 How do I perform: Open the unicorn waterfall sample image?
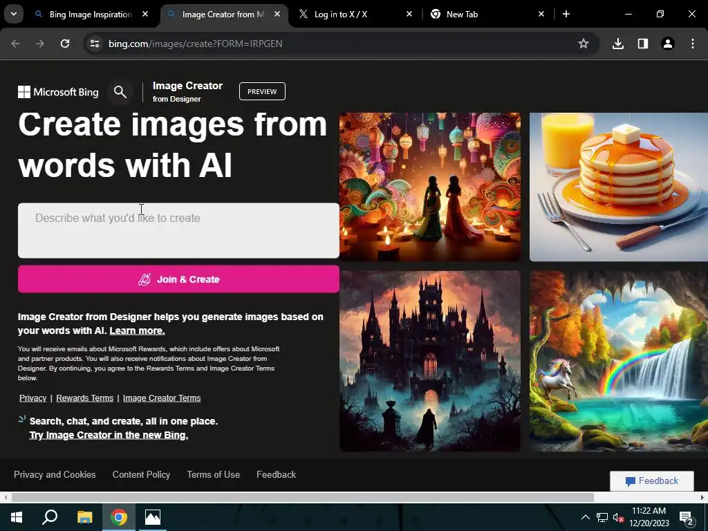(x=619, y=361)
